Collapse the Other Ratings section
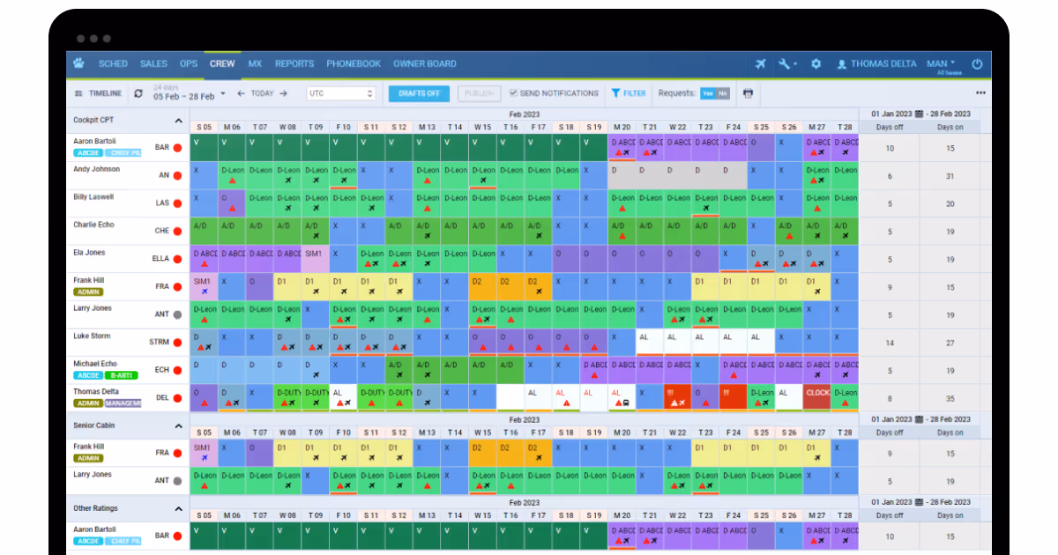Image resolution: width=1058 pixels, height=555 pixels. [178, 508]
